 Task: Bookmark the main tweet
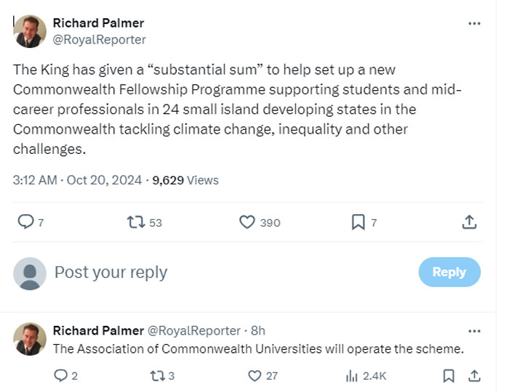(358, 222)
